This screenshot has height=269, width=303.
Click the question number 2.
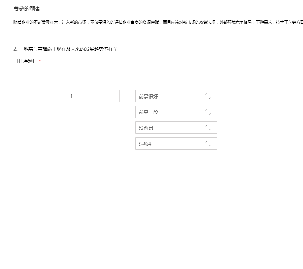click(15, 49)
